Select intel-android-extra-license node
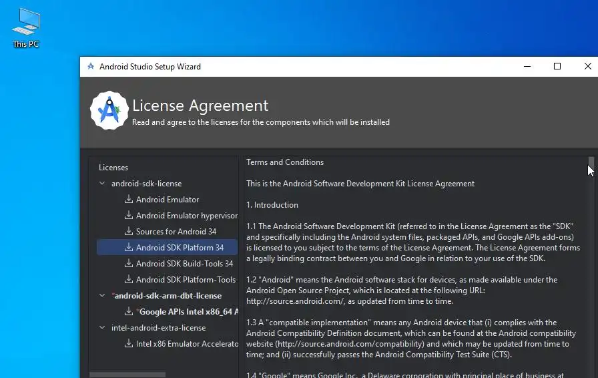 pos(159,328)
